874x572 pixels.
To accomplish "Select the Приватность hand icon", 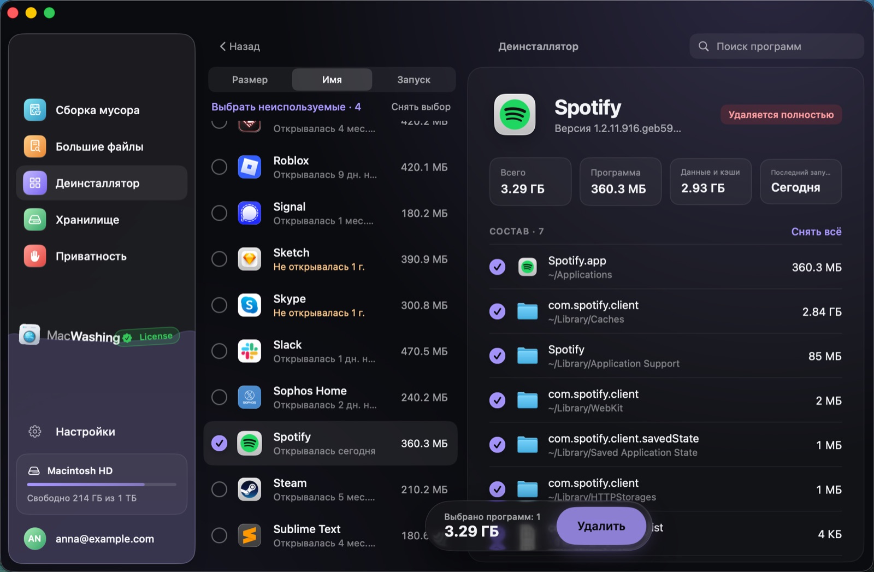I will pyautogui.click(x=35, y=256).
